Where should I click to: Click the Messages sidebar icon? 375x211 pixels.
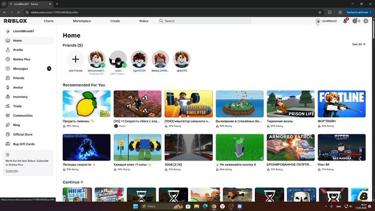8,69
